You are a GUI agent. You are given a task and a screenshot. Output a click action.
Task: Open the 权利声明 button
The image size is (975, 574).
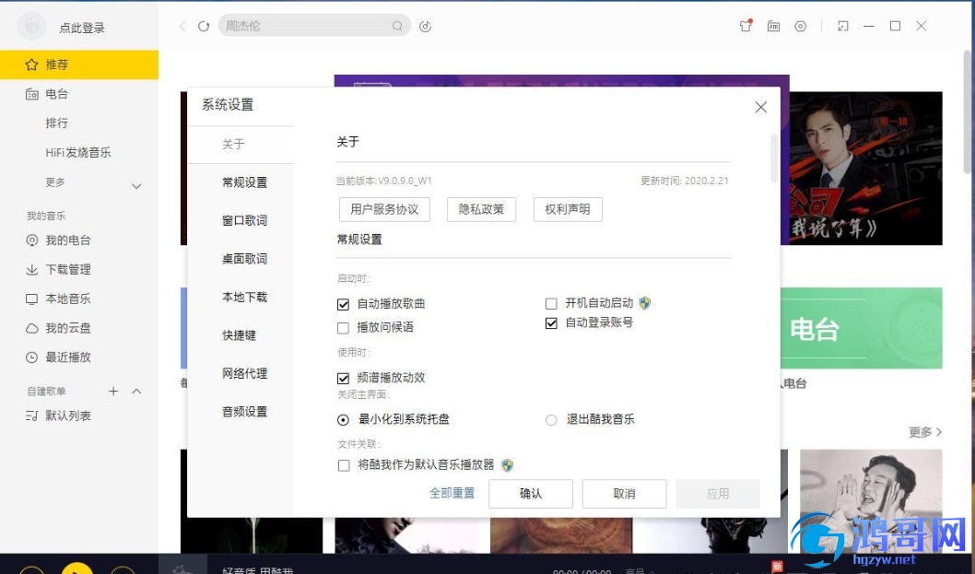click(568, 209)
